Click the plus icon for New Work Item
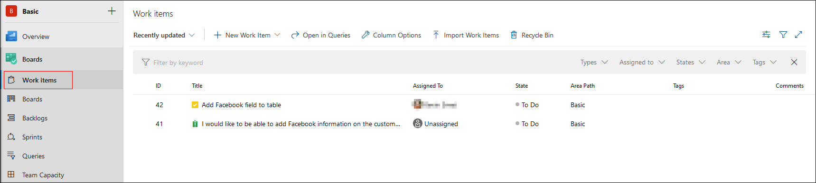This screenshot has height=183, width=816. click(x=217, y=35)
